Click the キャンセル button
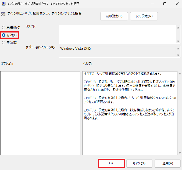The image size is (182, 170). [x=139, y=163]
